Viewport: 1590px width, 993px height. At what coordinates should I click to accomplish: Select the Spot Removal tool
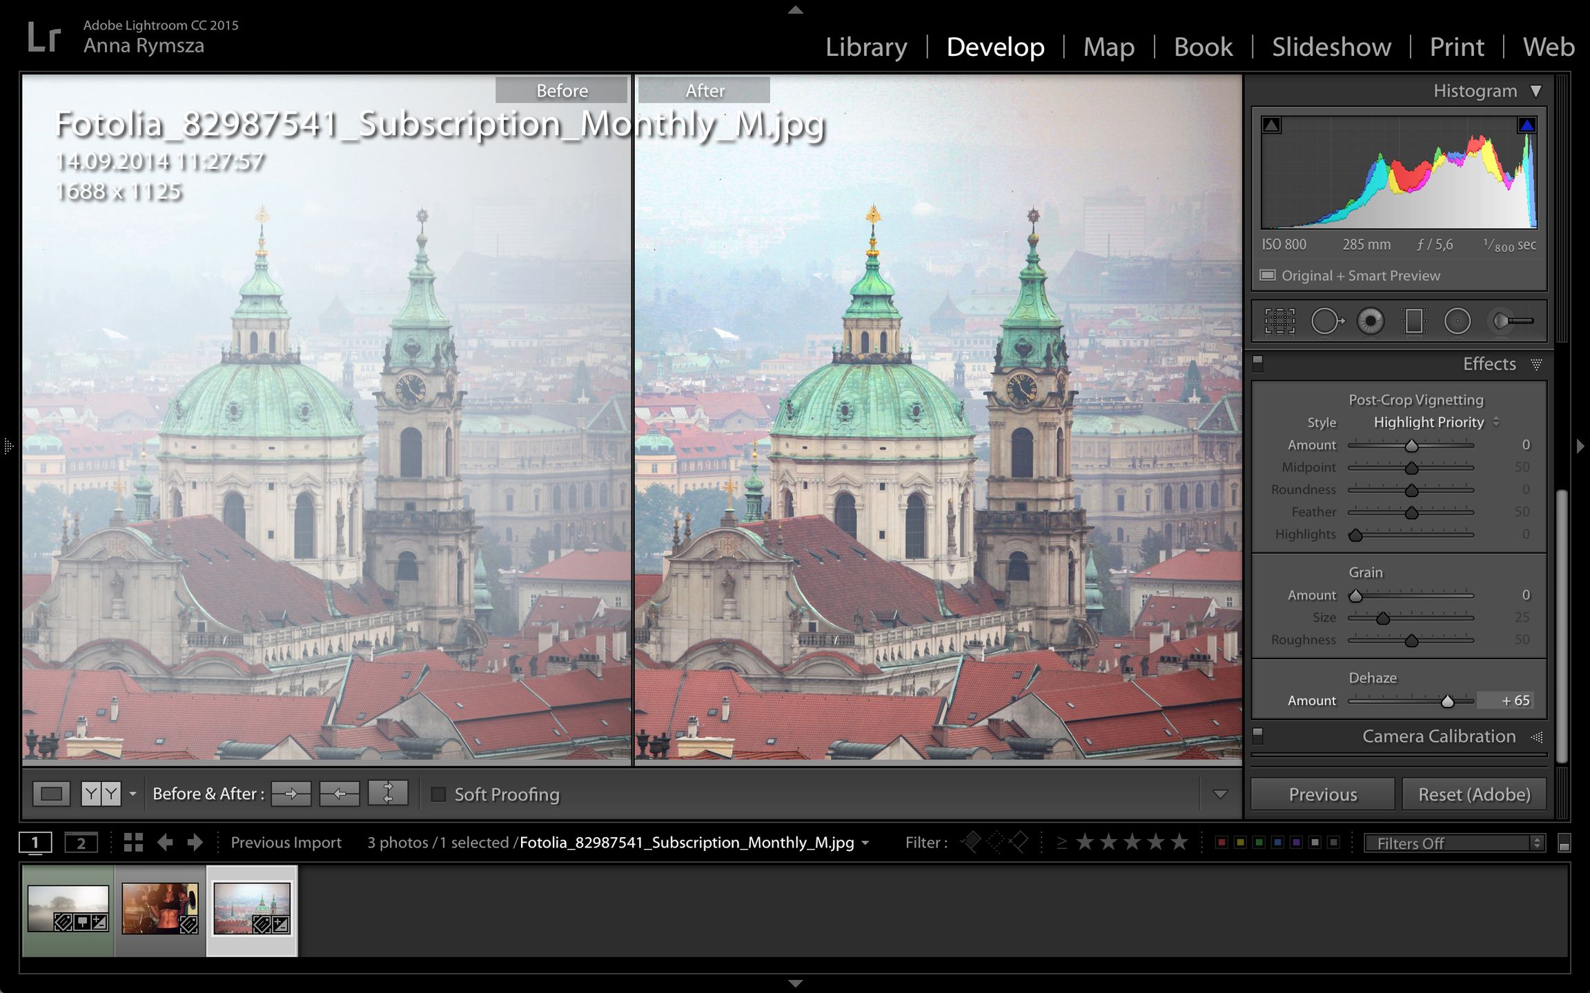coord(1326,321)
